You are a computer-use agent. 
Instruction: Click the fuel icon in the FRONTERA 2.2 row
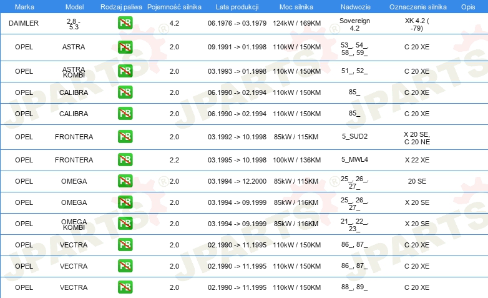pyautogui.click(x=125, y=159)
